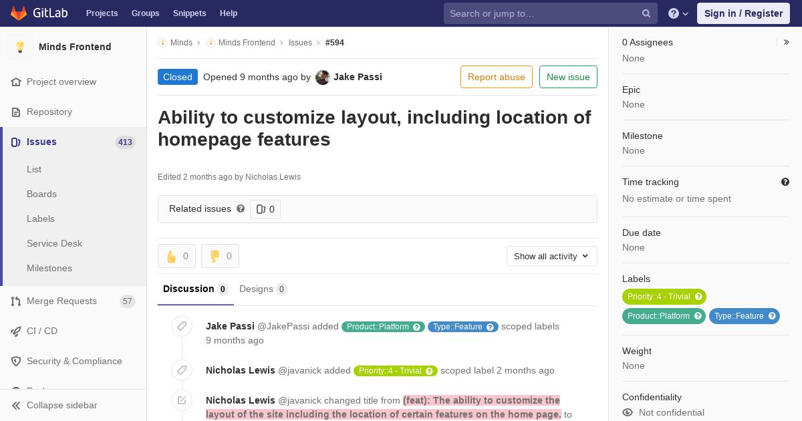Give a thumbs down reaction
802x421 pixels.
coord(220,256)
